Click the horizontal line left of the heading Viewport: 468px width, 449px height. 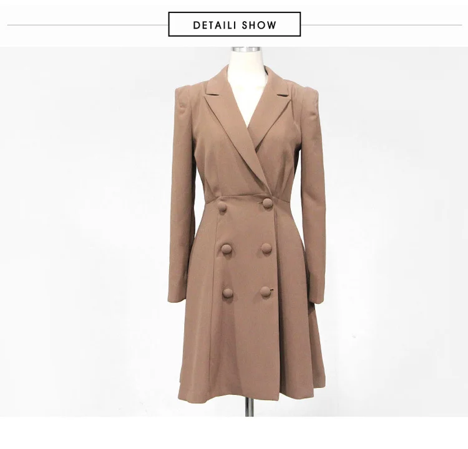[x=88, y=25]
